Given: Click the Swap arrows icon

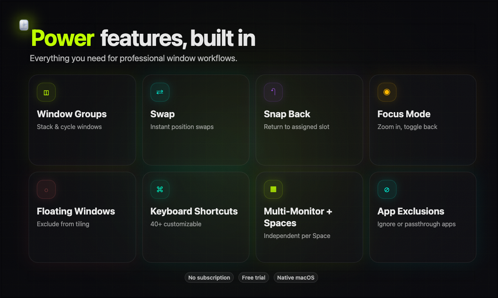Looking at the screenshot, I should 160,92.
